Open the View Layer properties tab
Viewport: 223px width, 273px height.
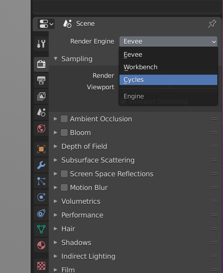click(41, 96)
